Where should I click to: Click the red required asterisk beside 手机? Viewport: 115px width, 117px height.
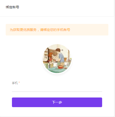(x=19, y=82)
